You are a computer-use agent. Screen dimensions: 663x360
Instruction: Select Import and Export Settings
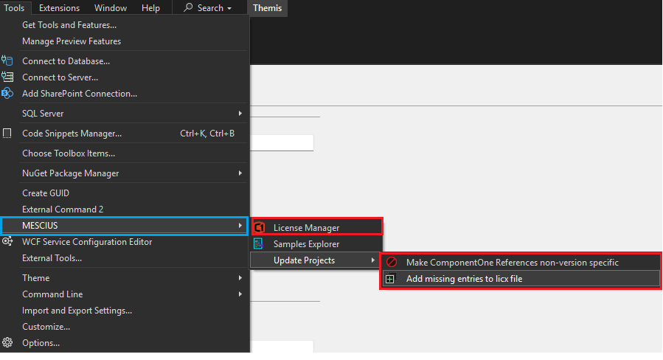click(x=77, y=310)
